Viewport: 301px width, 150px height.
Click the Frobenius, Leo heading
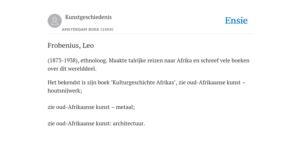tap(71, 45)
